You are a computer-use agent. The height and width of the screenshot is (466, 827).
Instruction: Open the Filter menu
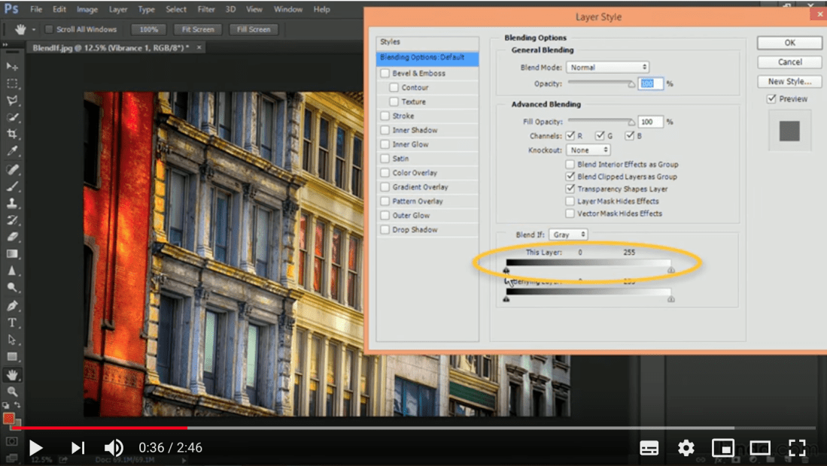(205, 10)
